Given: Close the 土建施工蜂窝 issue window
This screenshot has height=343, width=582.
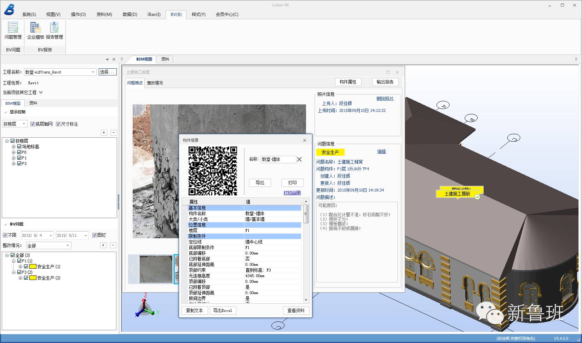Looking at the screenshot, I should point(397,72).
